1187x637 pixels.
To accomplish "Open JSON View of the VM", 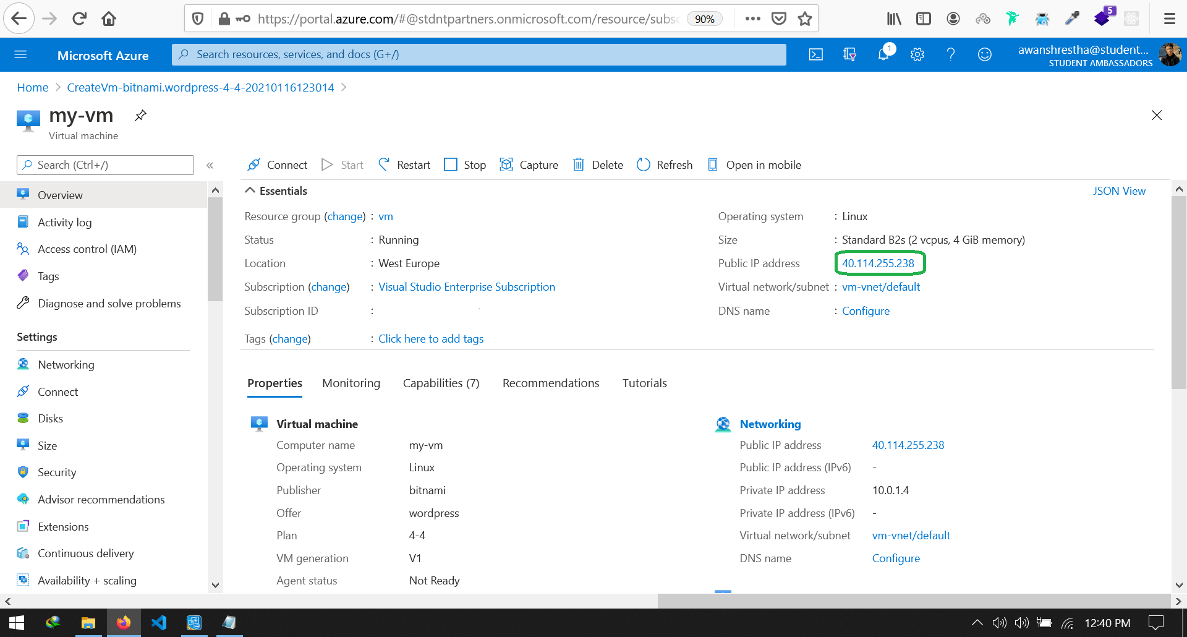I will coord(1119,190).
